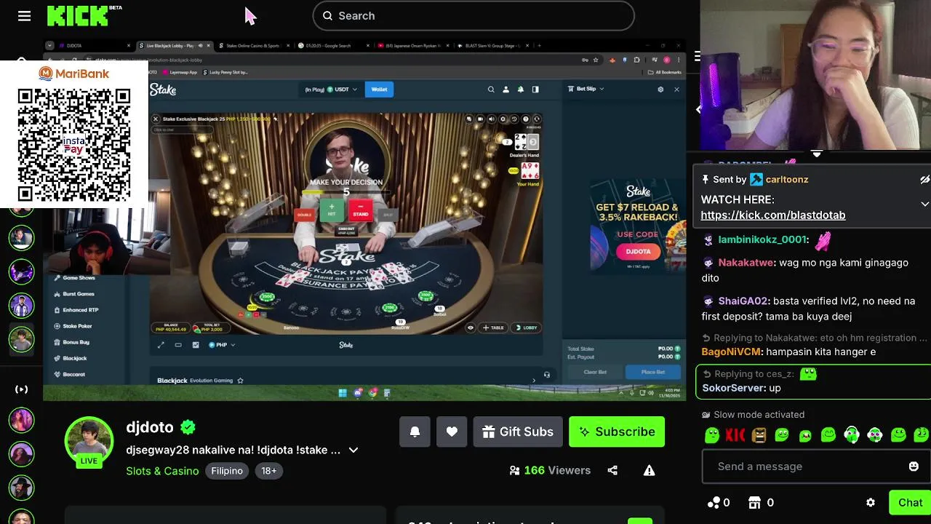Open channel points icon
Screen dimensions: 931x524
pos(714,502)
